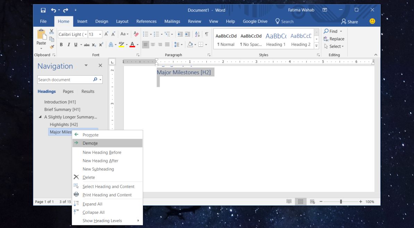
Task: Apply strikethrough formatting
Action: click(x=86, y=44)
